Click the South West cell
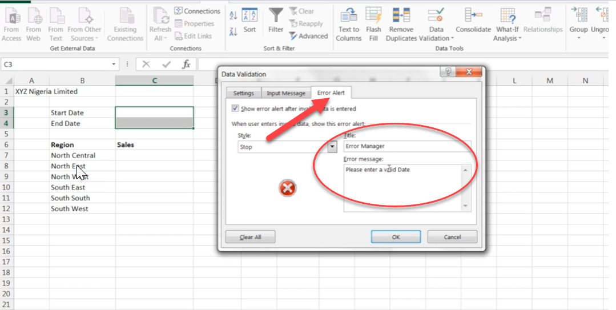The width and height of the screenshot is (616, 310). coord(82,208)
